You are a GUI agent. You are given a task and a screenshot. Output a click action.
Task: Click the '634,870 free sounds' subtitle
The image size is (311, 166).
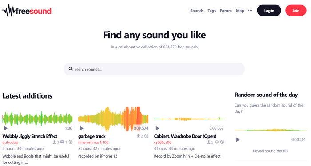pyautogui.click(x=154, y=47)
